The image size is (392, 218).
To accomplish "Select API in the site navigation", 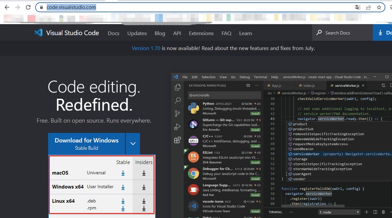I will (177, 33).
